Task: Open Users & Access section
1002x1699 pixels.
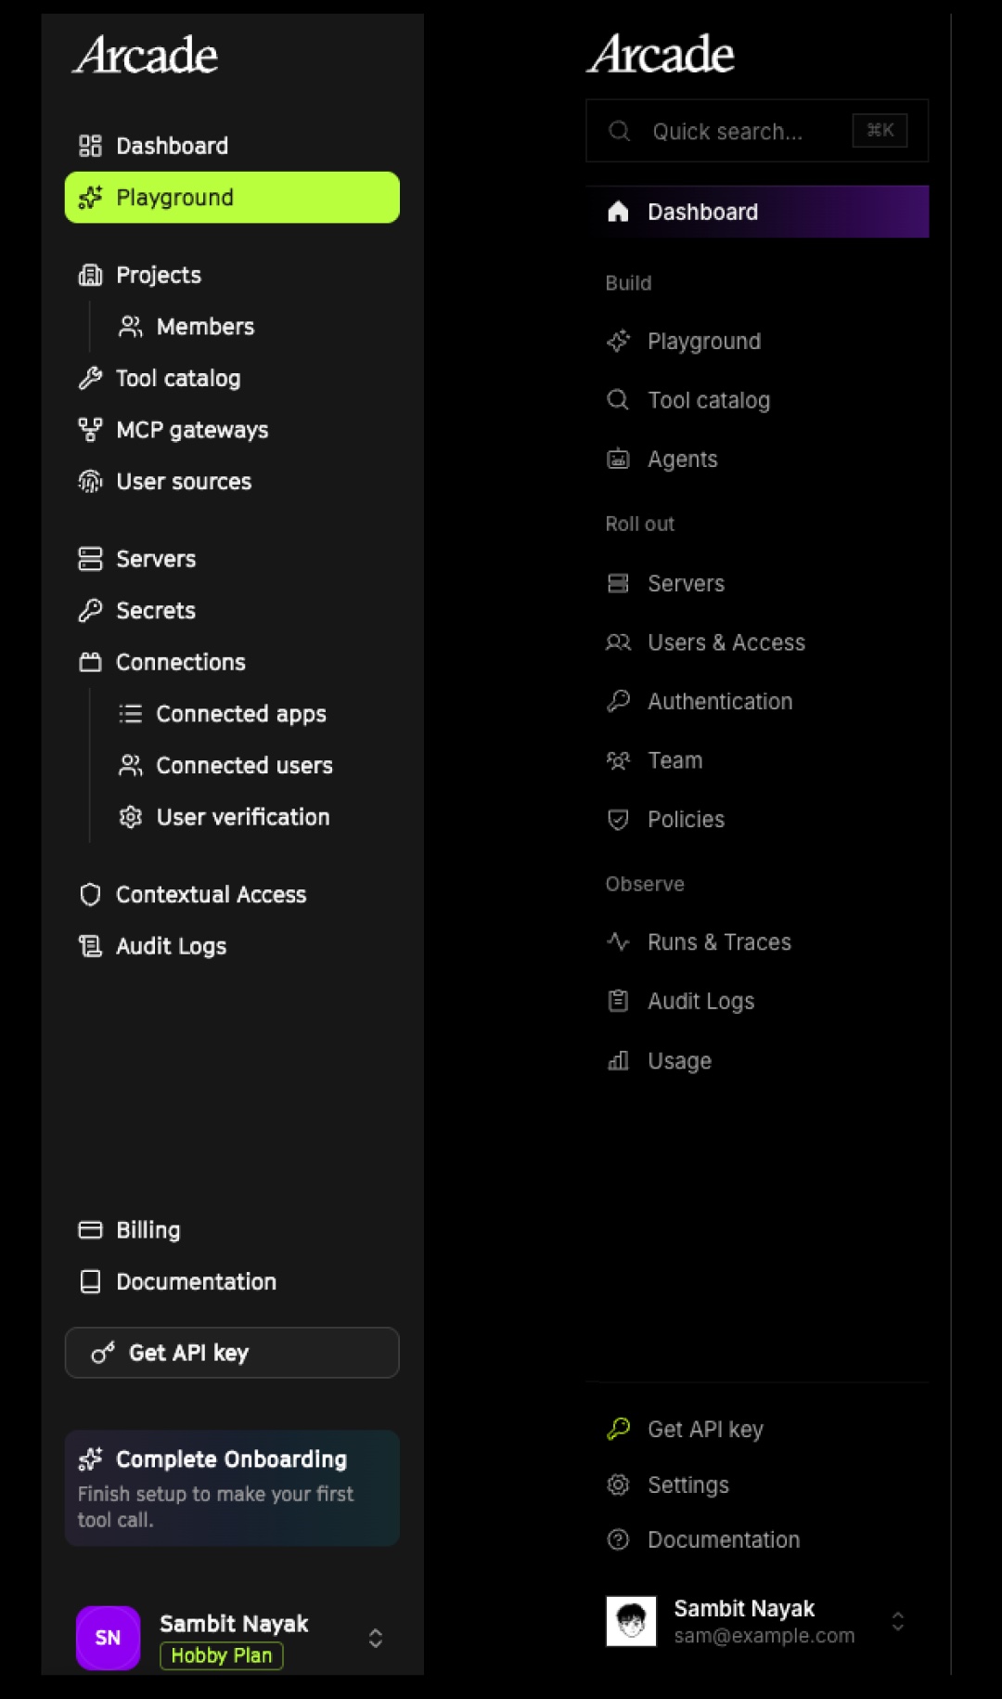Action: click(x=757, y=642)
